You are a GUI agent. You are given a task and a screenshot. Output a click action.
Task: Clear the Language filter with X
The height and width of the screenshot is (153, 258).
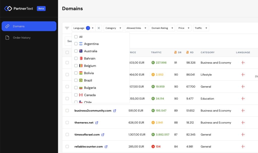(x=99, y=28)
